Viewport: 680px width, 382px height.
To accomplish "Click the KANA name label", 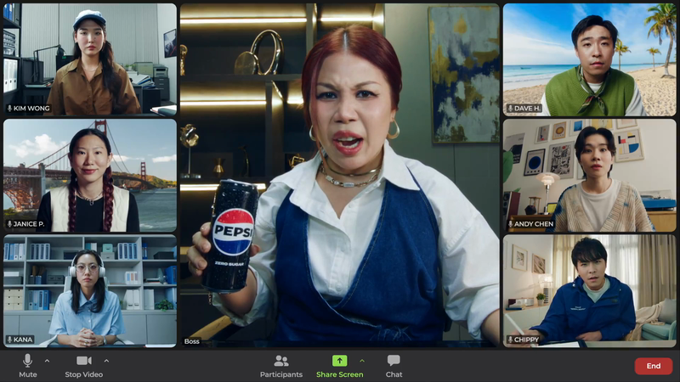I will (23, 340).
